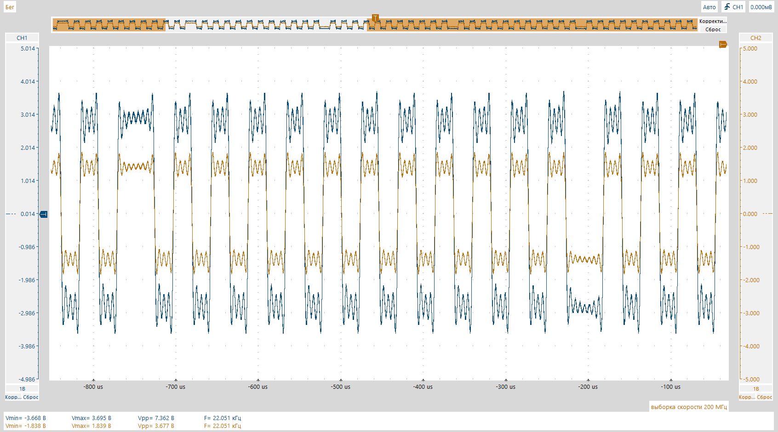The image size is (778, 432).
Task: Click the CH2 'Vmax= 1.839 В' measurement
Action: point(92,426)
